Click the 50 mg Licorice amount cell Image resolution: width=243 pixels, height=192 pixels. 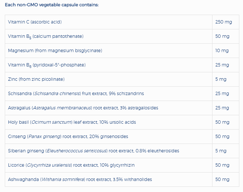click(222, 165)
